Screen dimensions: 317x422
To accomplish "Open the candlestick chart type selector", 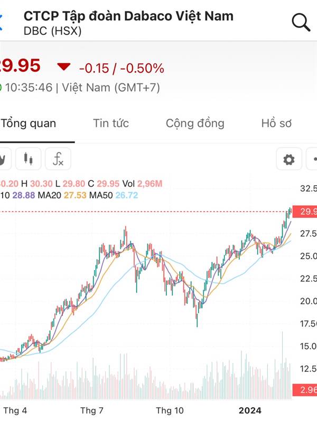I will (x=28, y=159).
